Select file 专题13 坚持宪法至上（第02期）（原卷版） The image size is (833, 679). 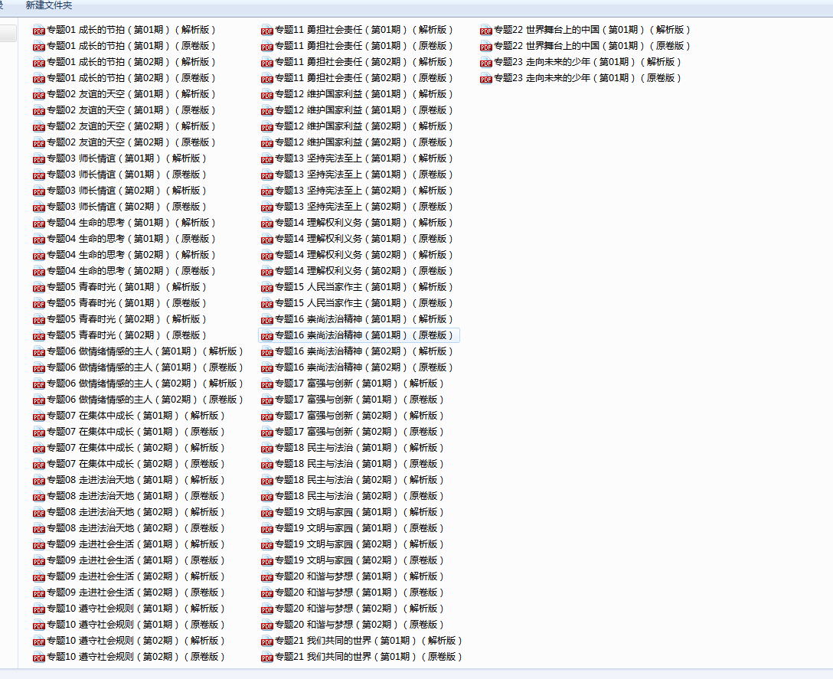coord(358,207)
